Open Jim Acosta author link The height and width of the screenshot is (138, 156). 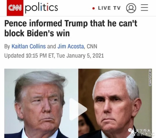click(71, 46)
